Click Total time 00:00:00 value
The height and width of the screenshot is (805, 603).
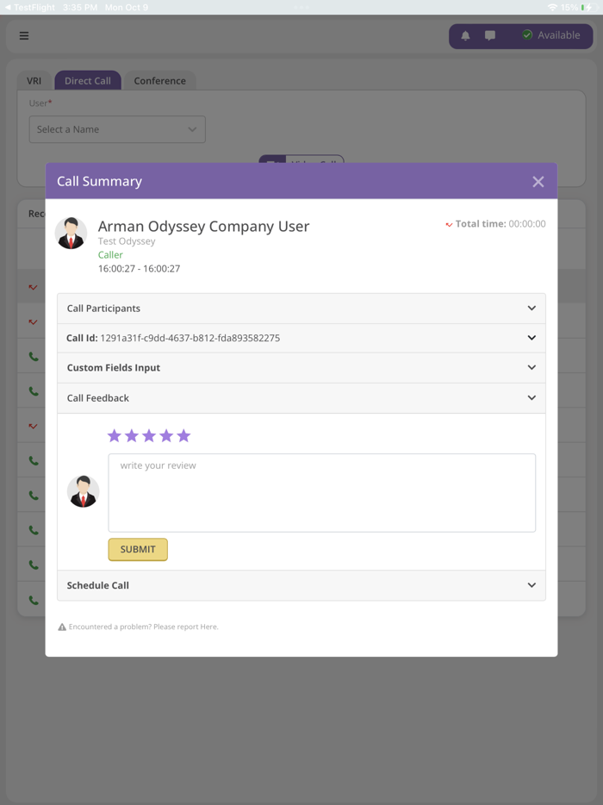pos(527,224)
